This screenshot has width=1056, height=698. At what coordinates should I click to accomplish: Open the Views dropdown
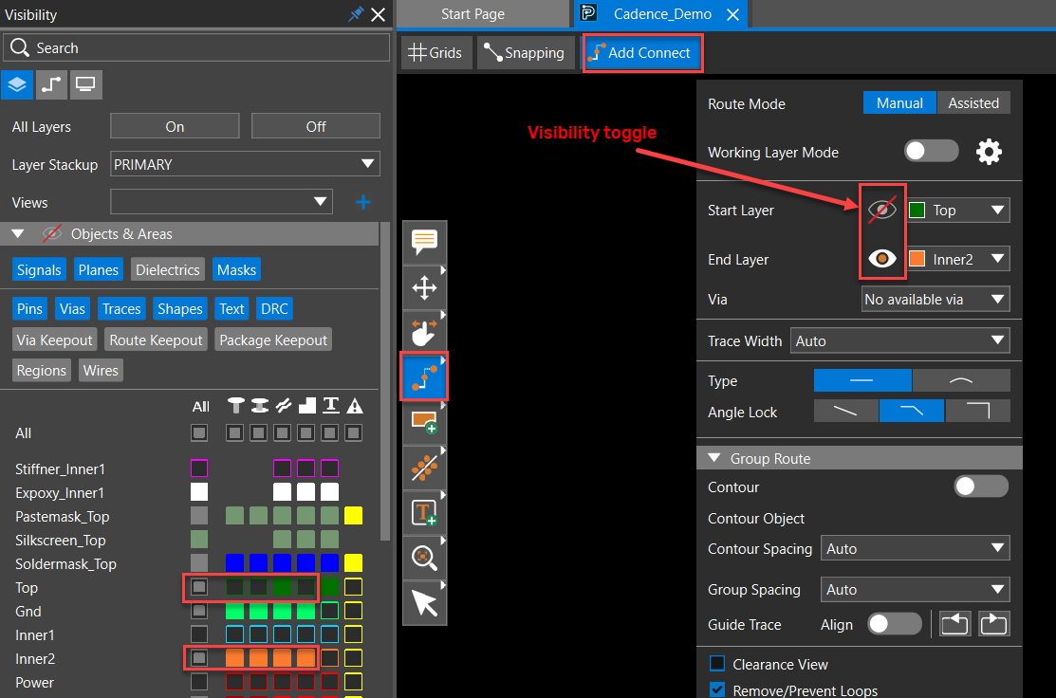pyautogui.click(x=222, y=202)
